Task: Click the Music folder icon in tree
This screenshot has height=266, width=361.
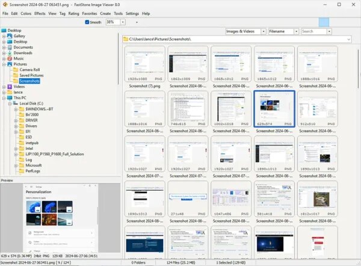Action: point(10,58)
